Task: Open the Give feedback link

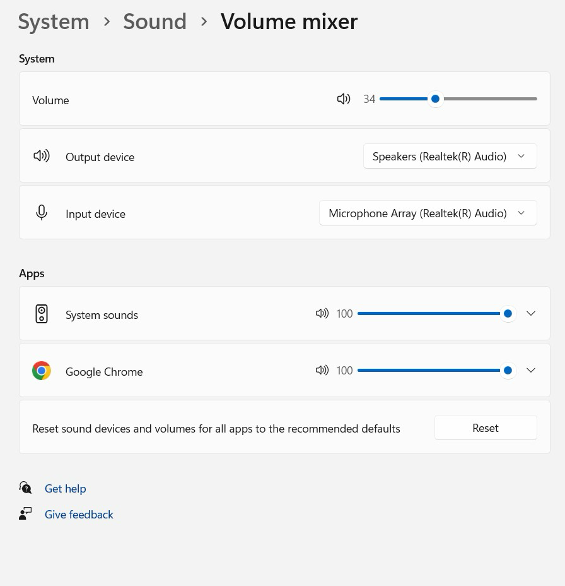Action: point(79,515)
